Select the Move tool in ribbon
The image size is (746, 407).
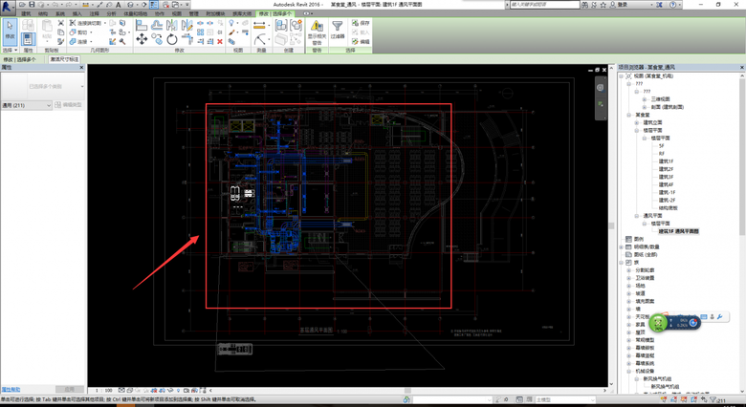pos(142,40)
